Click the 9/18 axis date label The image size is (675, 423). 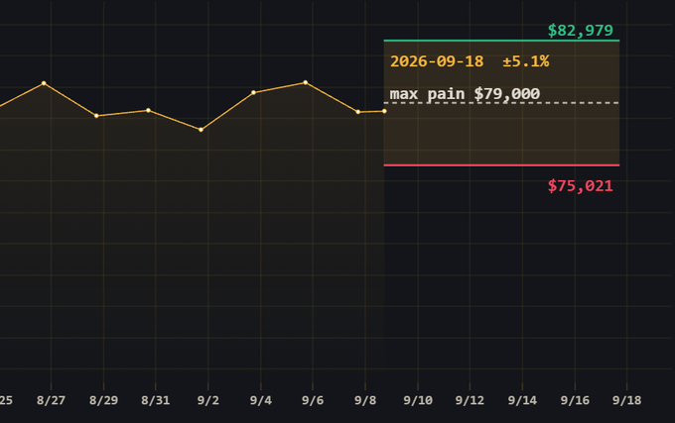626,400
